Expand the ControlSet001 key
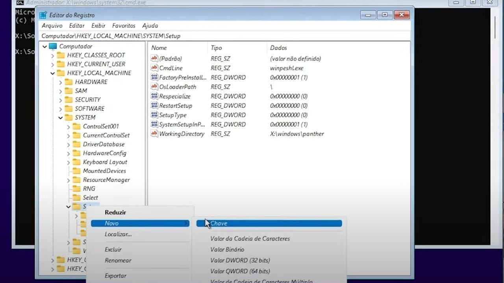This screenshot has height=283, width=504. (x=68, y=126)
